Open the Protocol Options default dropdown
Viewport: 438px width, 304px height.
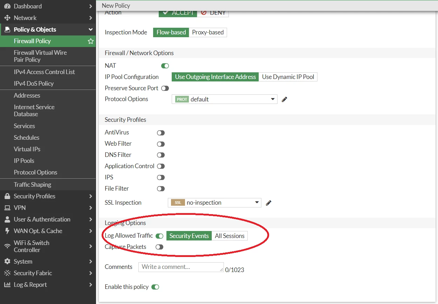click(225, 99)
